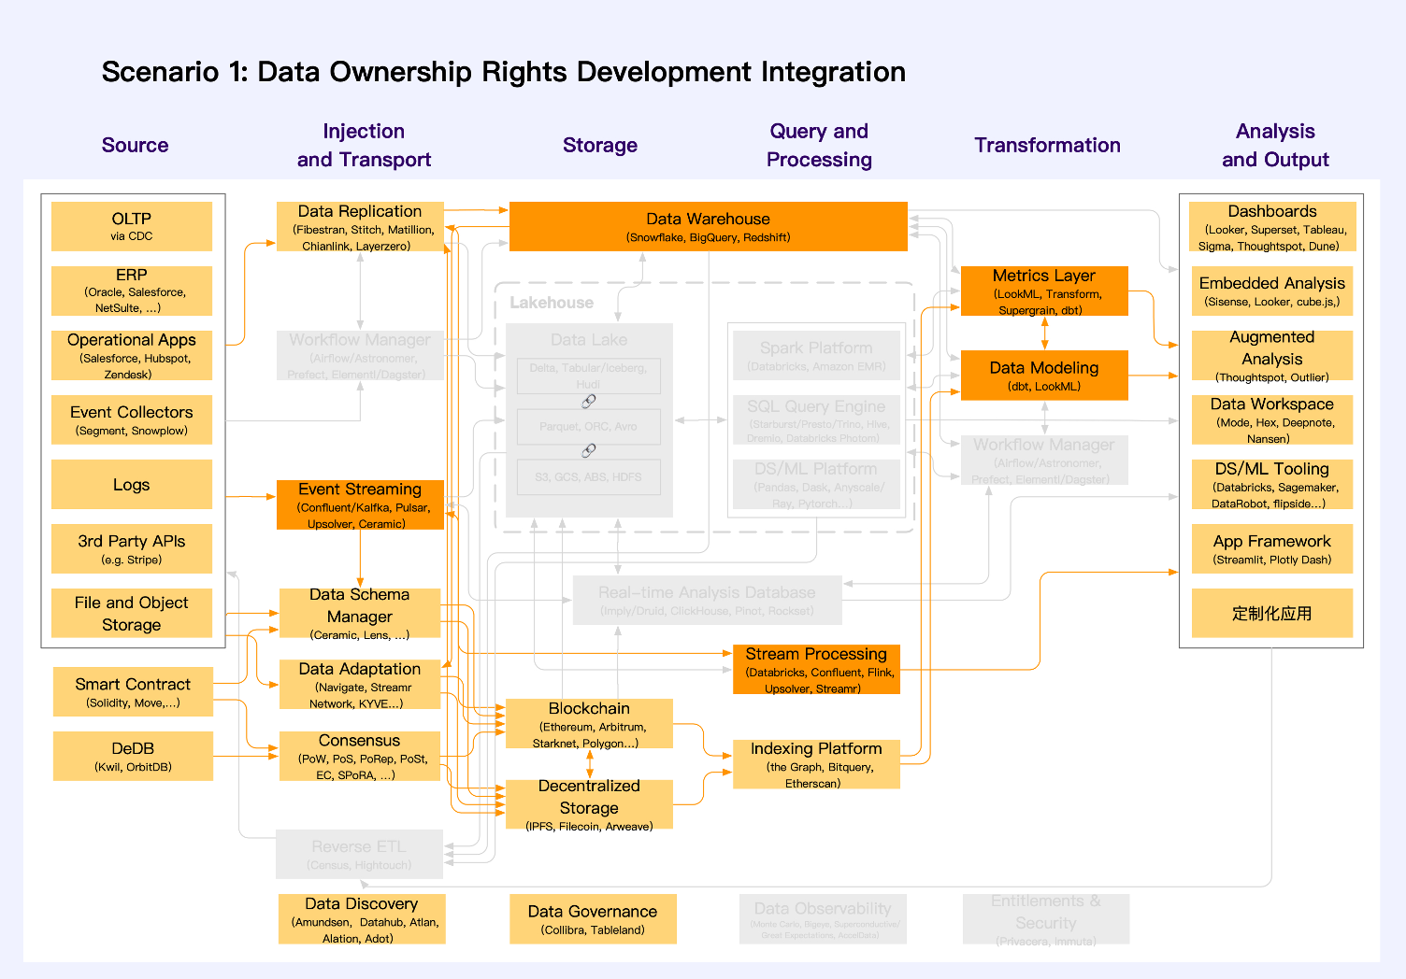Click the OLTP via CDC source box
The height and width of the screenshot is (979, 1406).
[132, 226]
